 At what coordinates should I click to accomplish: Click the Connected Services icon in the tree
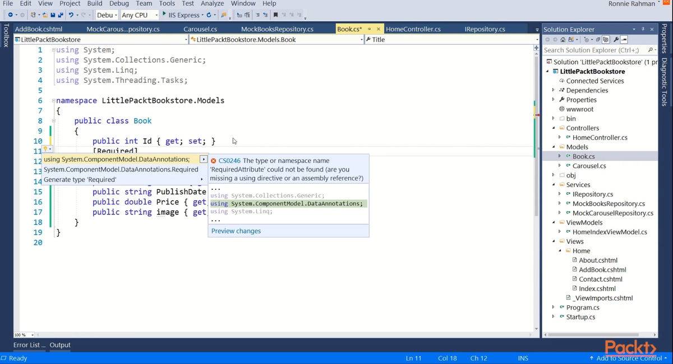562,81
